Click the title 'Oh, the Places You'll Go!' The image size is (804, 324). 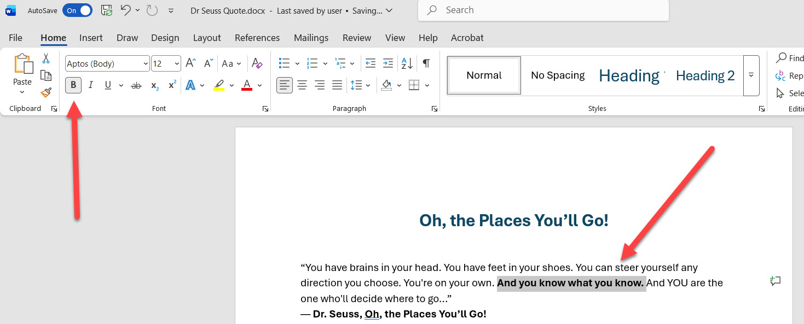[514, 221]
